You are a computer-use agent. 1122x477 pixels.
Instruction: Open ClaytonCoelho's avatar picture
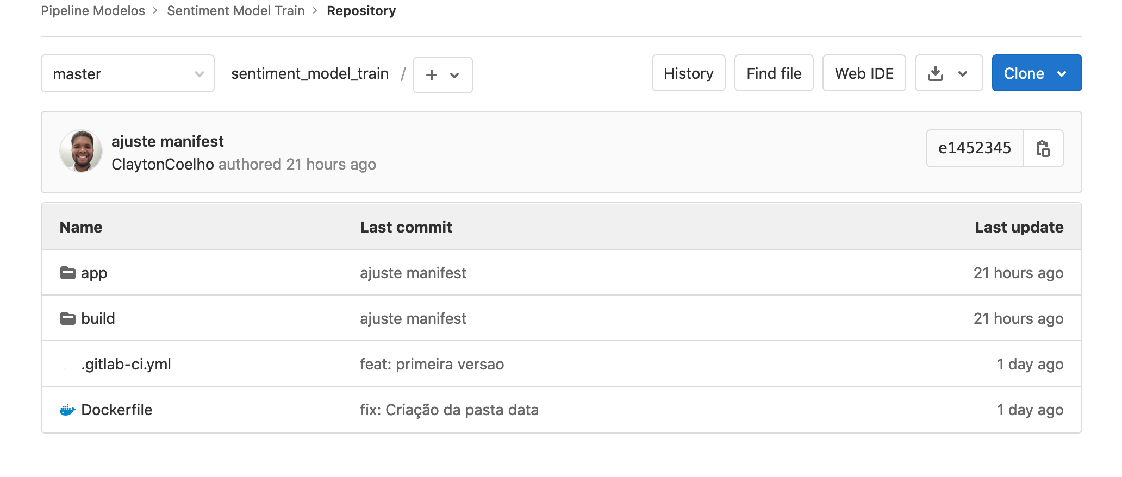pos(81,151)
